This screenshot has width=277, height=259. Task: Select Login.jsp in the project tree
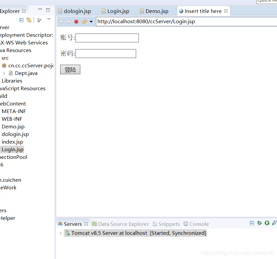pos(13,150)
